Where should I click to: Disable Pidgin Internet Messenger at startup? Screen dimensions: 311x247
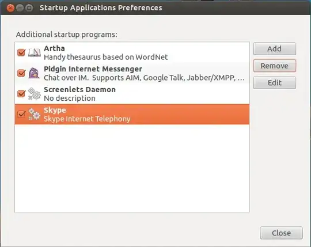(x=21, y=73)
